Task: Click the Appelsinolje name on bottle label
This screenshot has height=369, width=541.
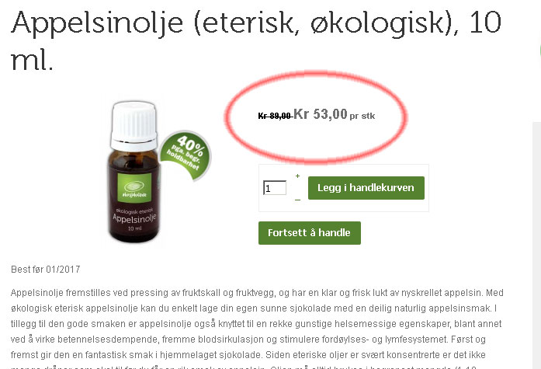Action: pos(134,218)
